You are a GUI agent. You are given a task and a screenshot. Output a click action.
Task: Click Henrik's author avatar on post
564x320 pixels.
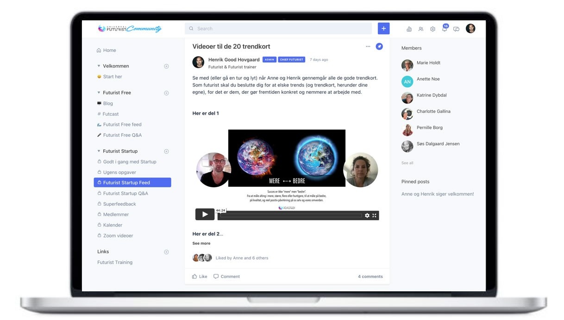point(198,62)
